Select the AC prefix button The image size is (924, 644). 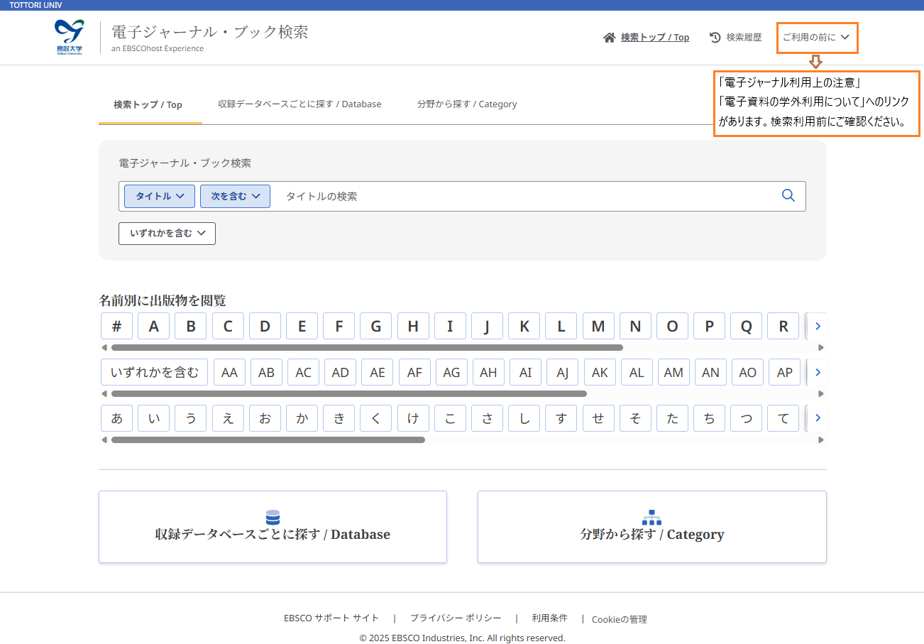click(304, 372)
